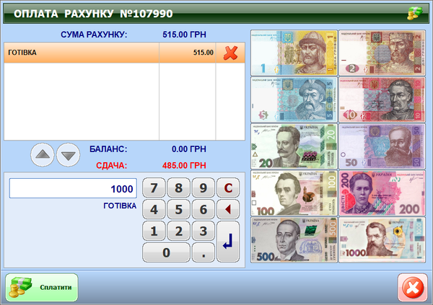433x305 pixels.
Task: Pick the 200 hryvnia banknote
Action: (382, 193)
